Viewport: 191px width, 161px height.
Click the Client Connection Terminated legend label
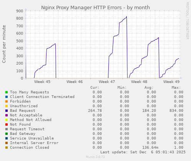[x=42, y=97]
